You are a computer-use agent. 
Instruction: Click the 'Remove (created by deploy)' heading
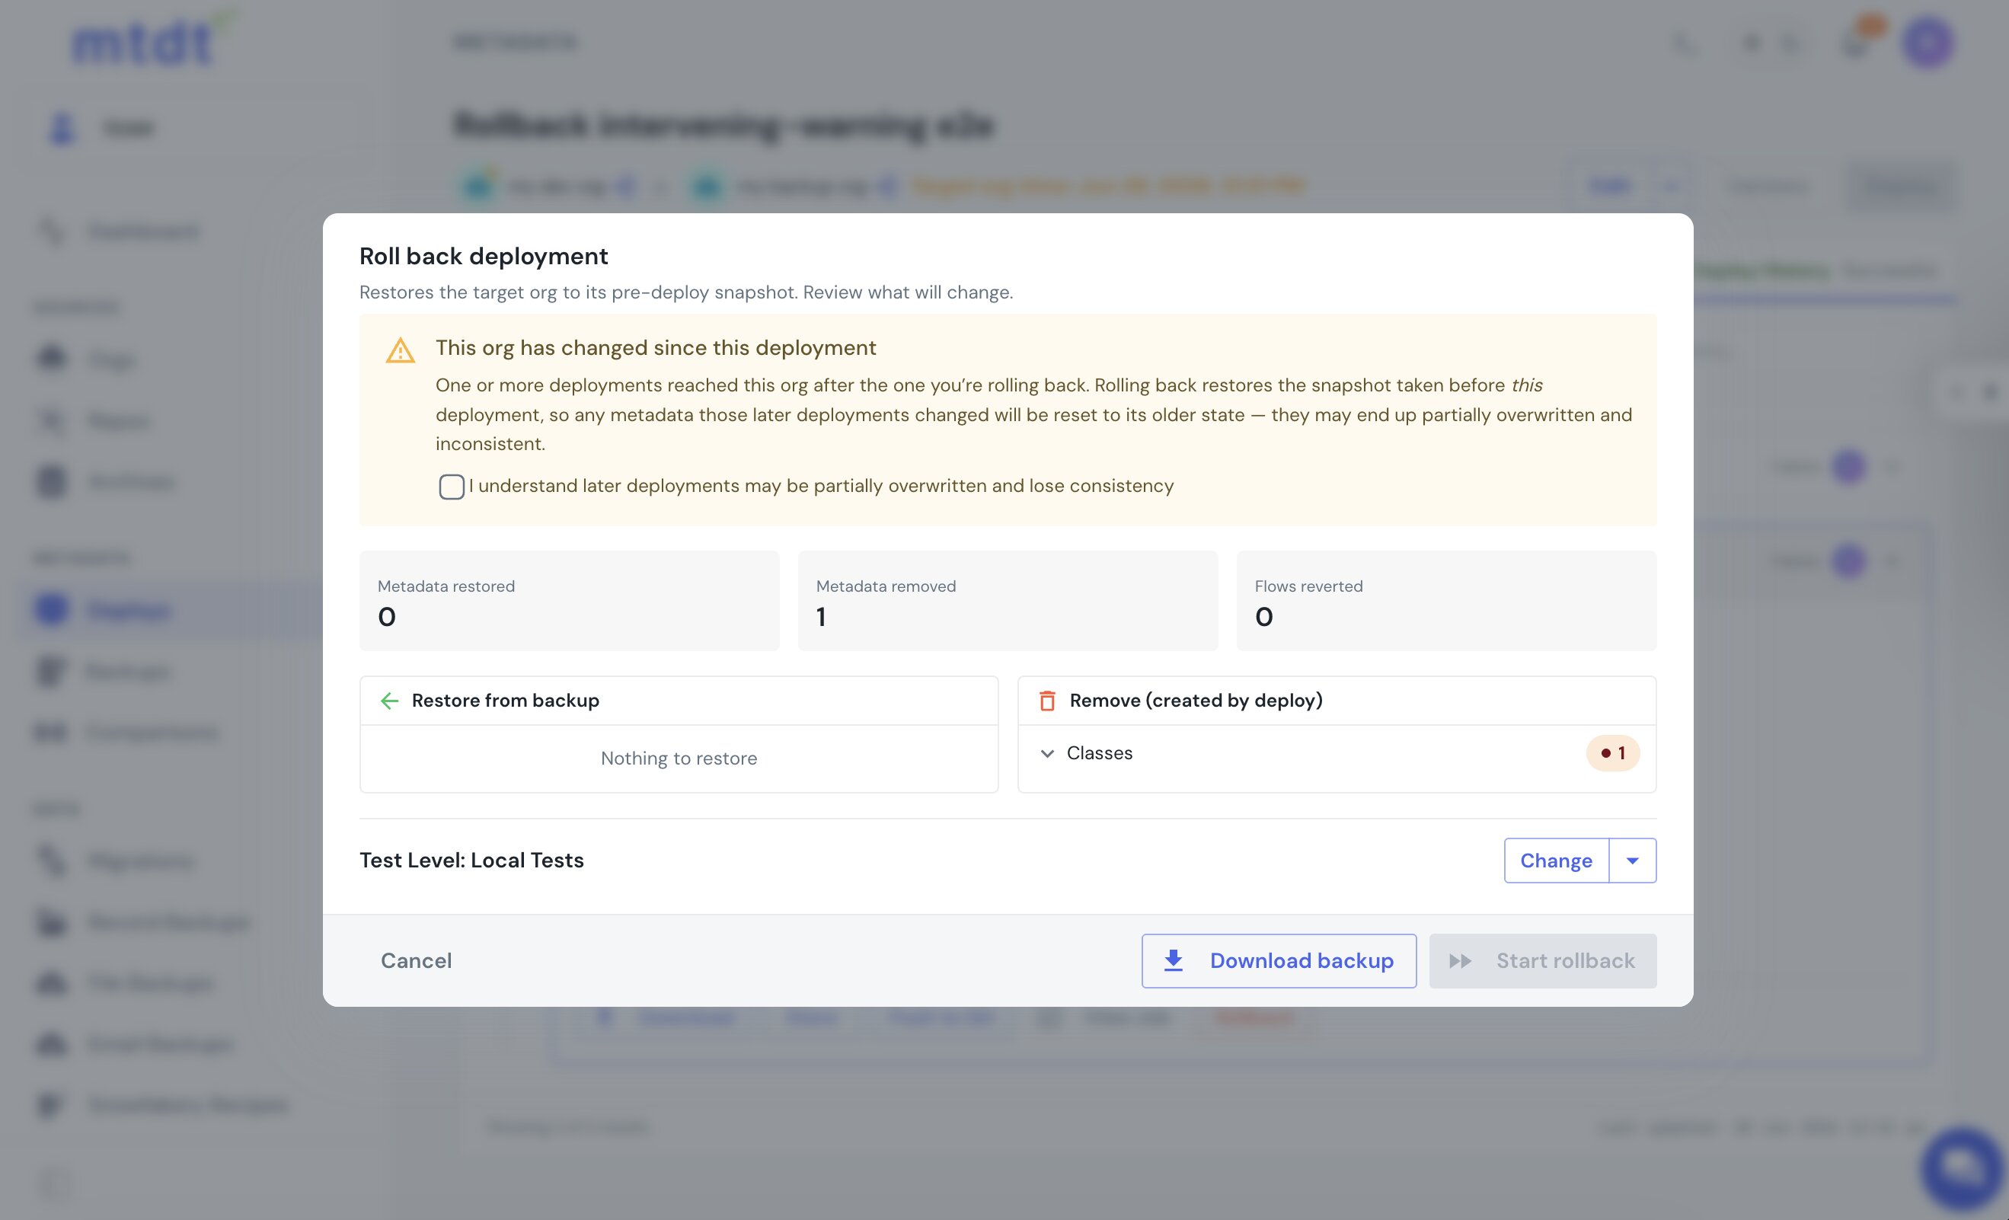1196,701
